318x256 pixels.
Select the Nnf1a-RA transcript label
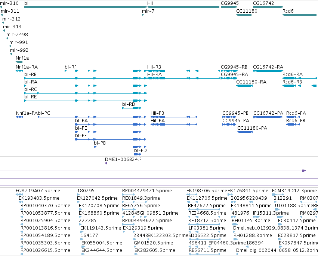click(27, 67)
